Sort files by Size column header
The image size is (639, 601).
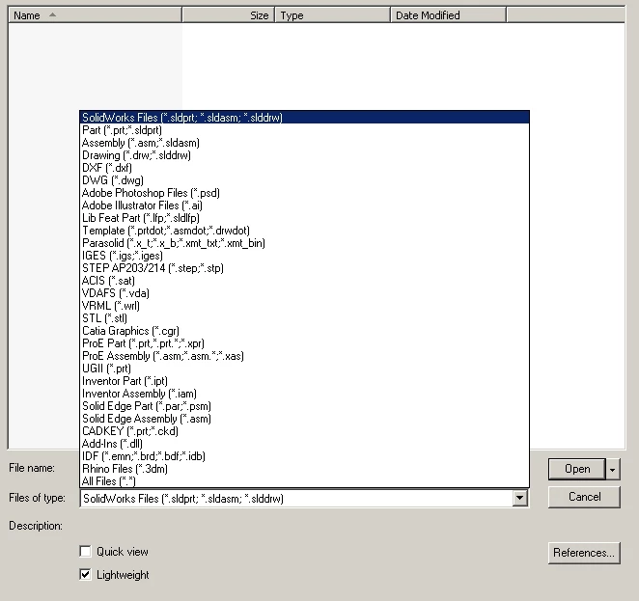229,15
